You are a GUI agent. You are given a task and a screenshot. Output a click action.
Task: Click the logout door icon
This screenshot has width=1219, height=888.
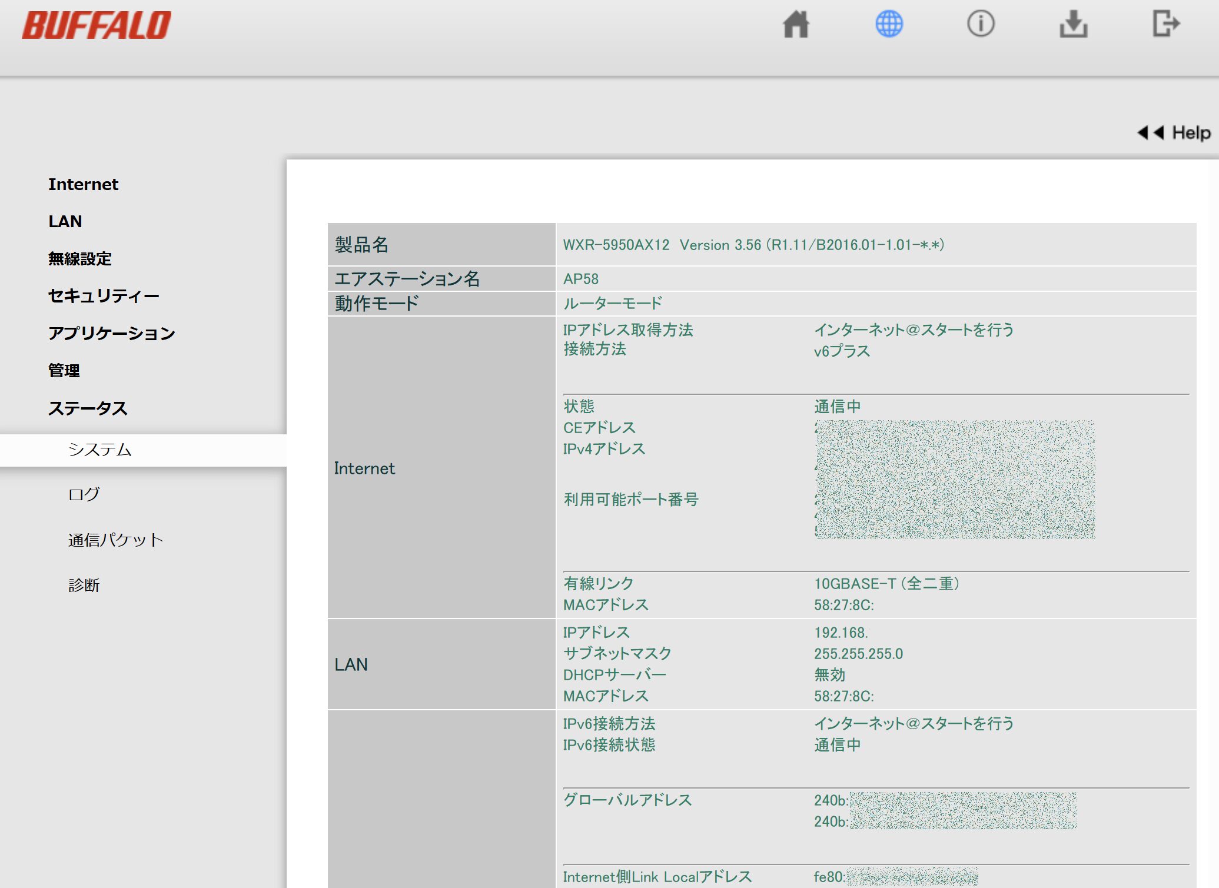[x=1165, y=24]
